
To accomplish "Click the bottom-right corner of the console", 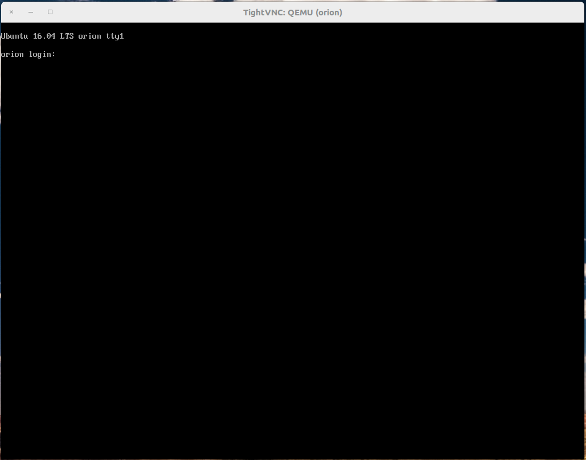I will coord(580,454).
